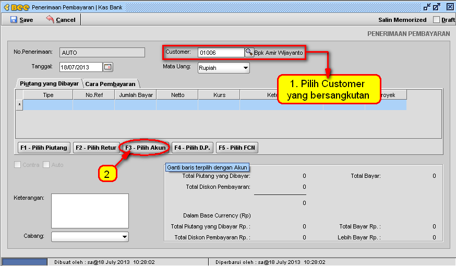Click the F4 - Pilih D.P. button
This screenshot has width=456, height=266.
coord(193,148)
